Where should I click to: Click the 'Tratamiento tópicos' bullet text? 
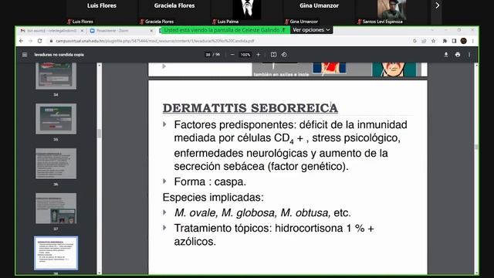[274, 235]
